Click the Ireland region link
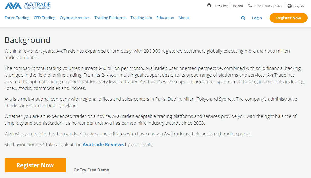 pyautogui.click(x=238, y=6)
